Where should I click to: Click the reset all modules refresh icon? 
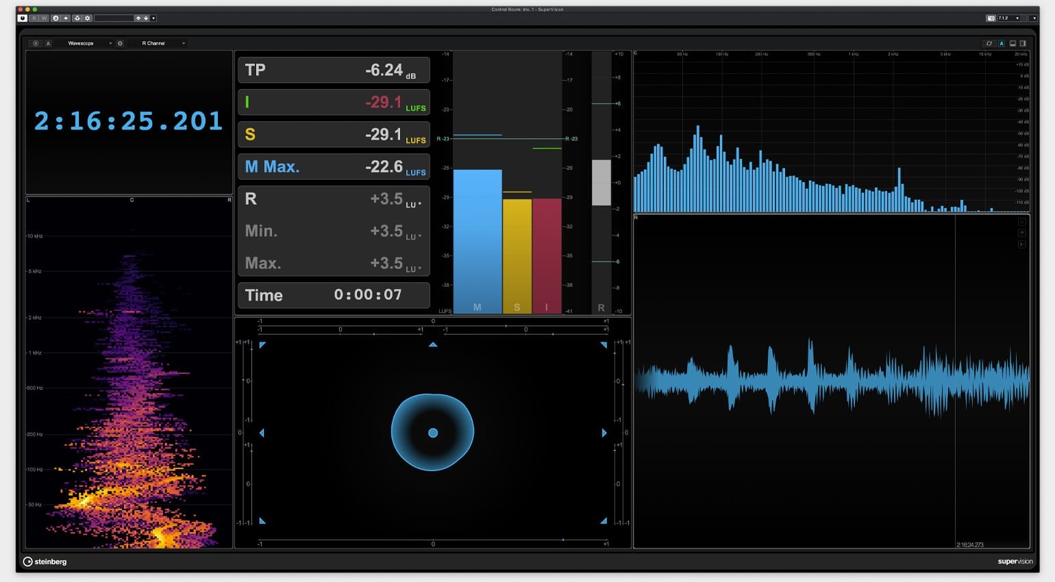click(989, 43)
